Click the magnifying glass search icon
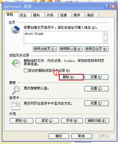The width and height of the screenshot is (118, 144). pos(16,90)
